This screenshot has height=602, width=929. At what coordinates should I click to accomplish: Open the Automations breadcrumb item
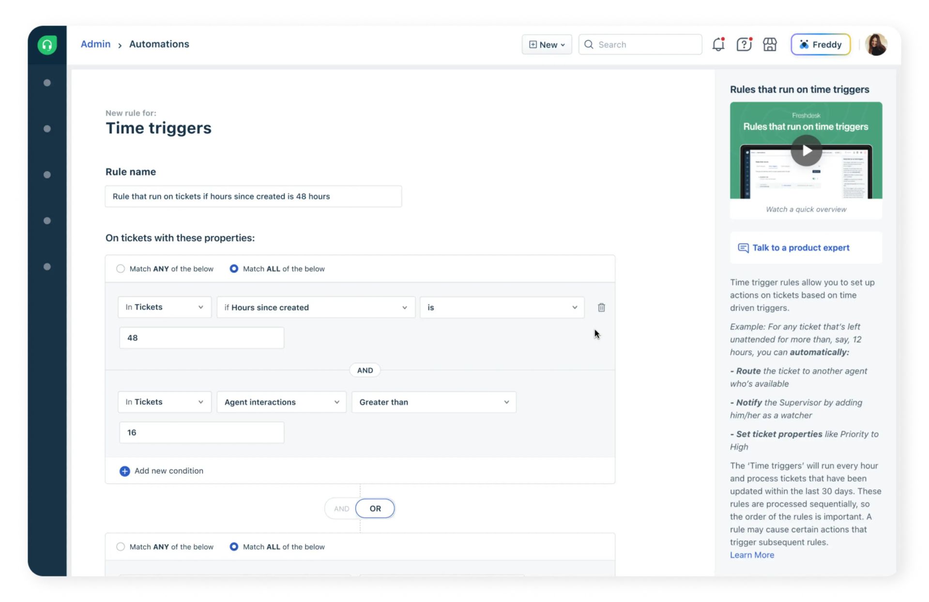(159, 44)
